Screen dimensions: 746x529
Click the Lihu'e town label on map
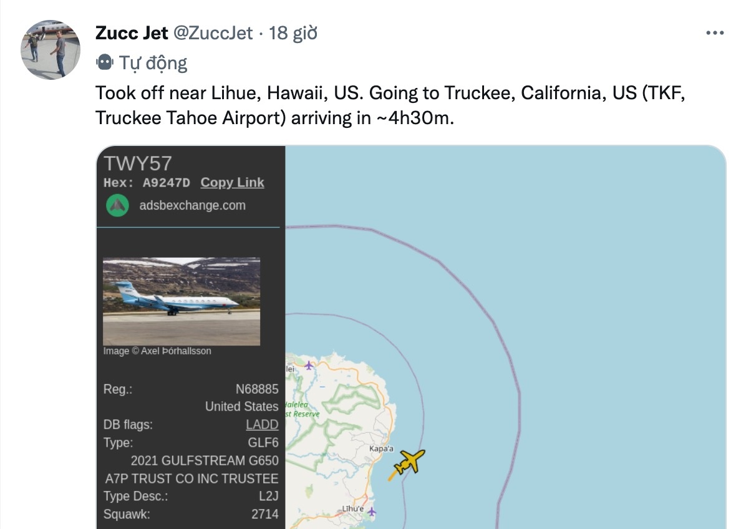[352, 509]
